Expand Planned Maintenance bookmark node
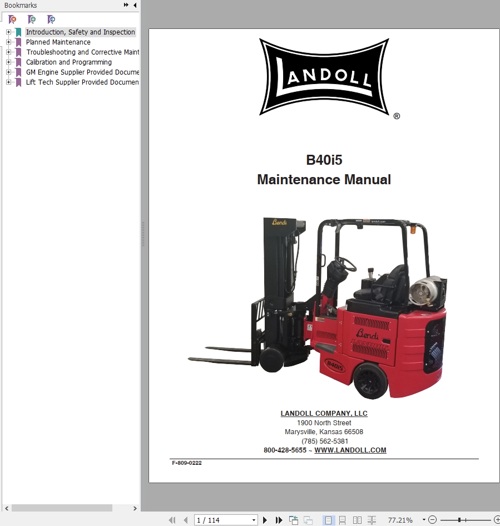500x526 pixels. (x=8, y=42)
